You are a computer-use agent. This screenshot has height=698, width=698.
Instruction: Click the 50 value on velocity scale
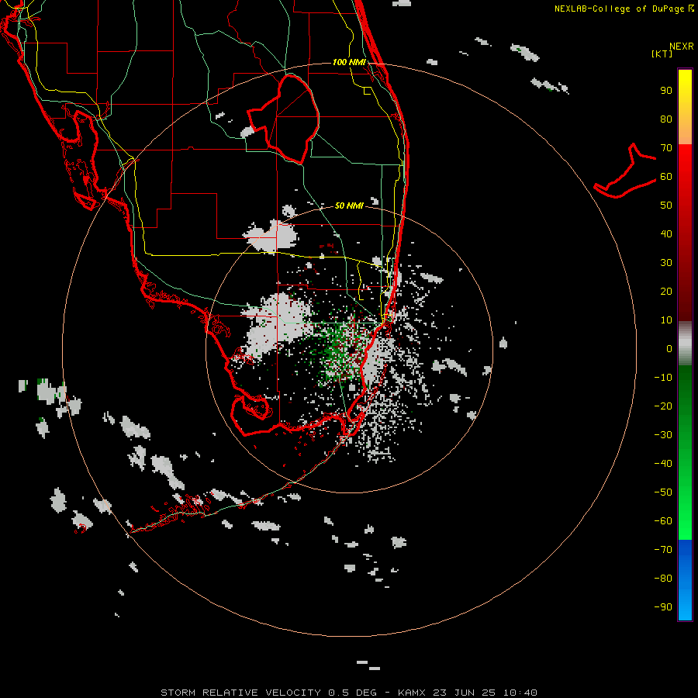click(666, 206)
